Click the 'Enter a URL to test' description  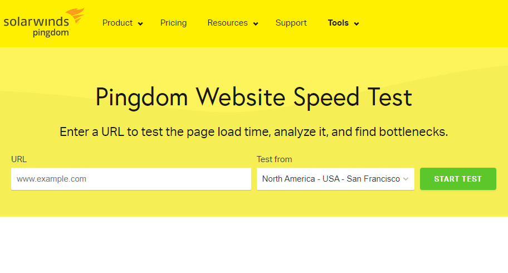click(253, 132)
